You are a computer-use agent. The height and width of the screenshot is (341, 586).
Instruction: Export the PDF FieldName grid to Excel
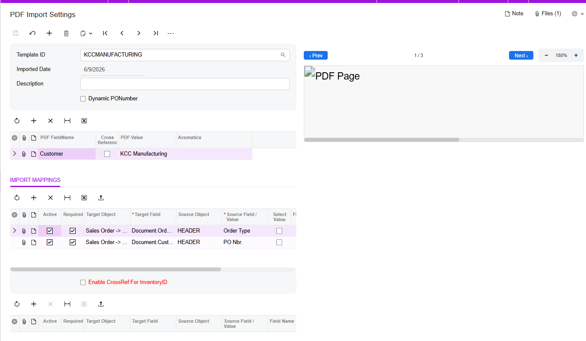click(84, 121)
